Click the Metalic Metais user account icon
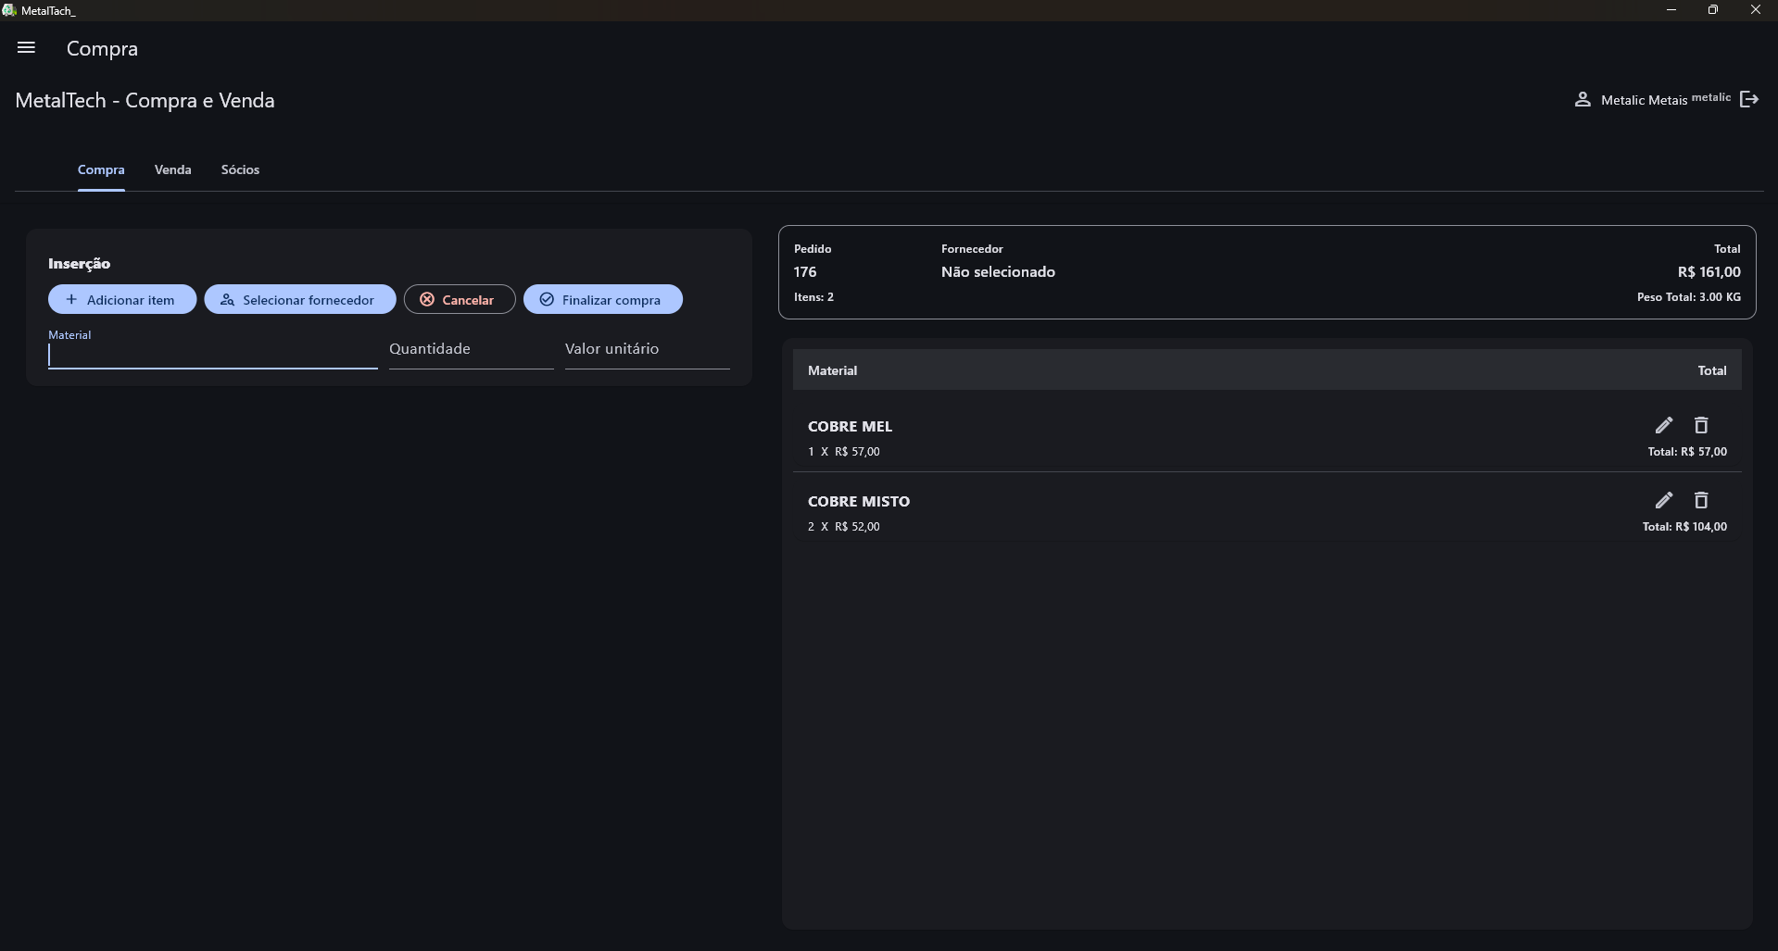1778x951 pixels. (1583, 99)
